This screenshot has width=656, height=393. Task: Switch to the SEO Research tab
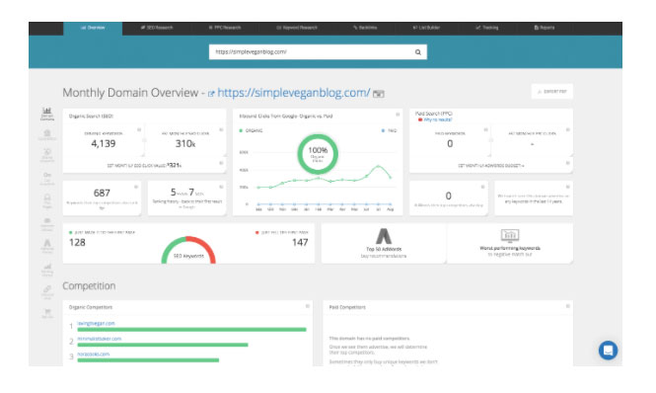(157, 28)
